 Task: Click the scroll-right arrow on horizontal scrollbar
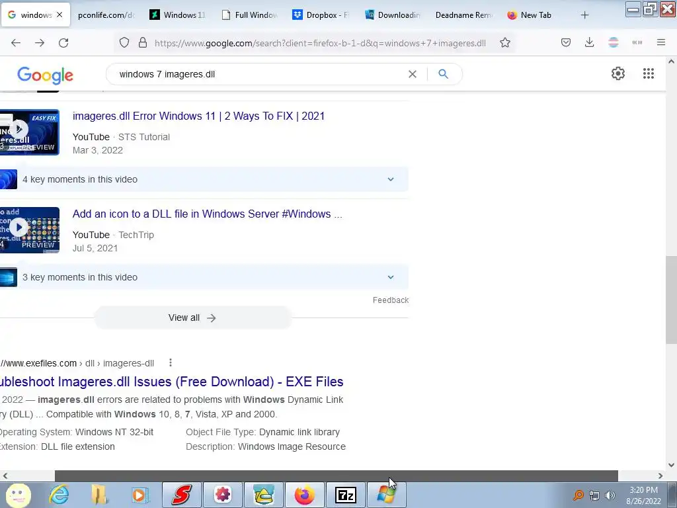click(x=660, y=476)
